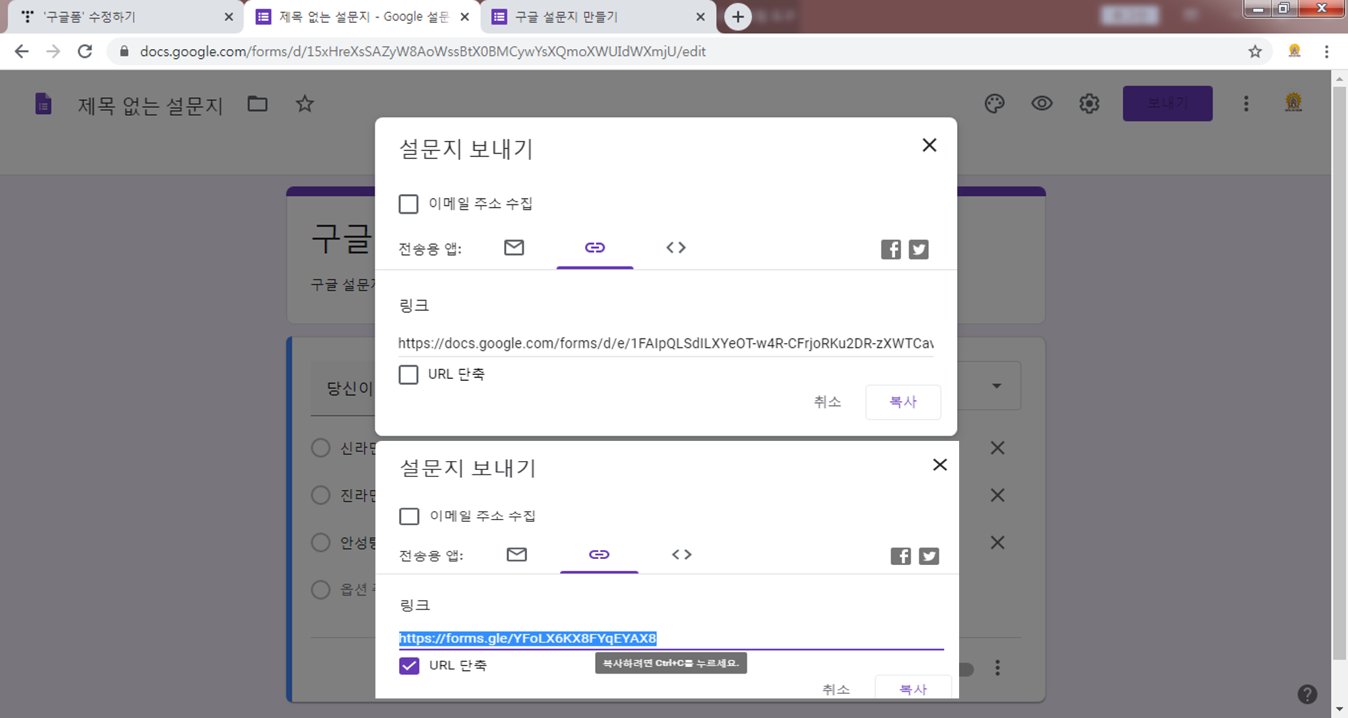This screenshot has height=718, width=1348.
Task: Click 취소 in the lower dialog
Action: point(836,689)
